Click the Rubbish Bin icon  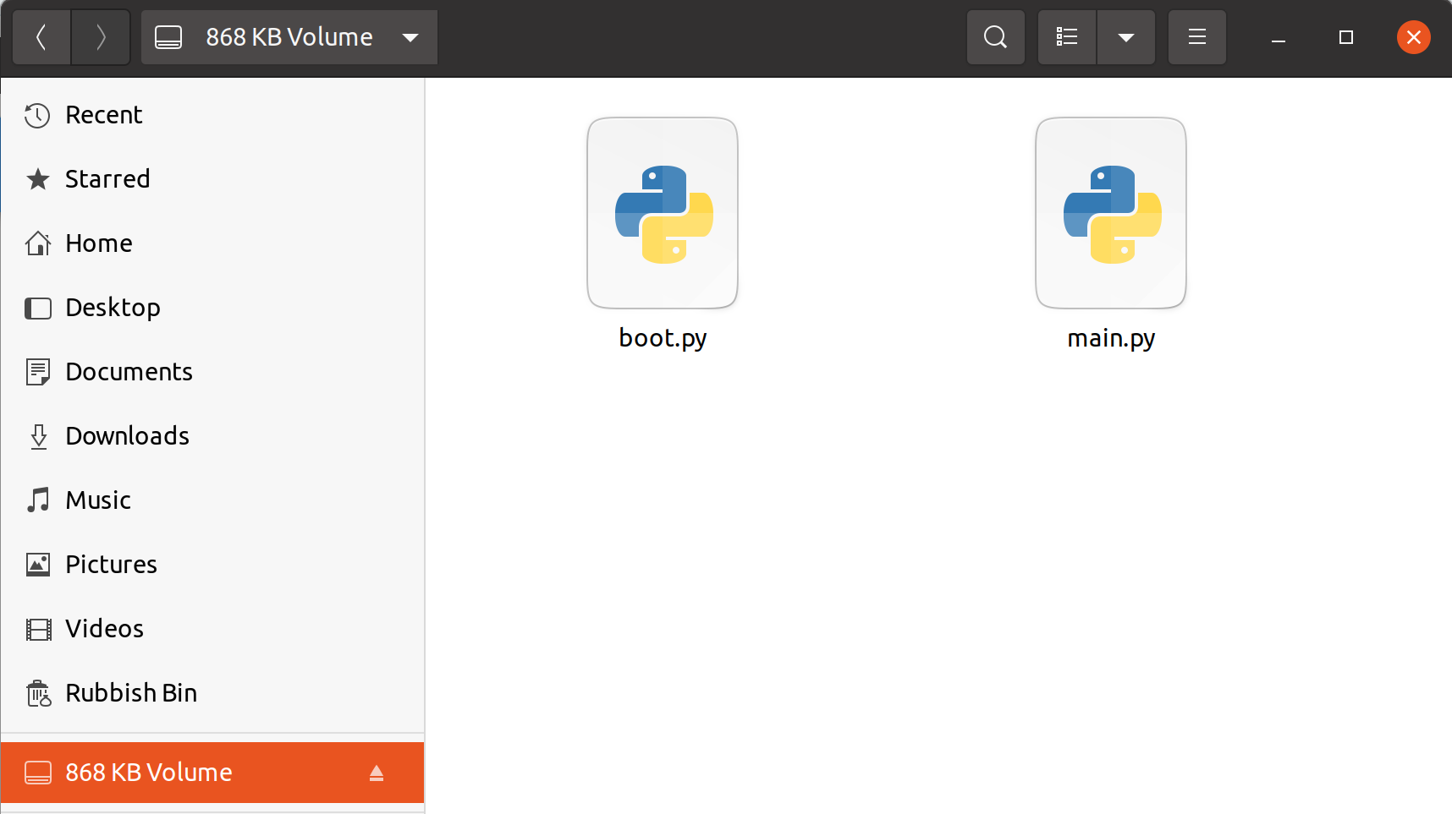click(38, 693)
